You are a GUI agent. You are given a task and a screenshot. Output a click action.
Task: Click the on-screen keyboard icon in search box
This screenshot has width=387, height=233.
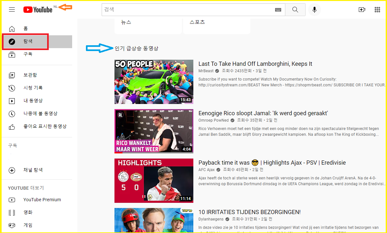click(278, 10)
